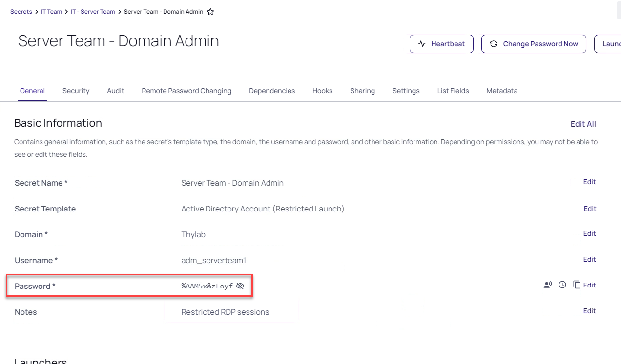
Task: Go to the Dependencies tab
Action: [x=272, y=91]
